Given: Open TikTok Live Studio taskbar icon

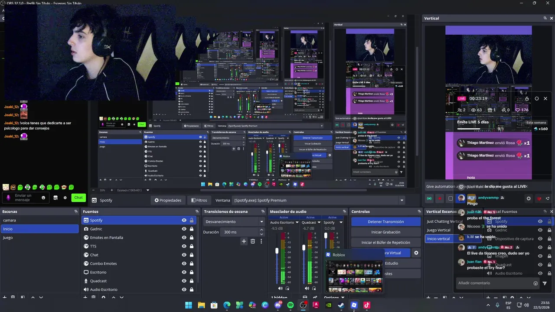Looking at the screenshot, I should click(x=366, y=305).
